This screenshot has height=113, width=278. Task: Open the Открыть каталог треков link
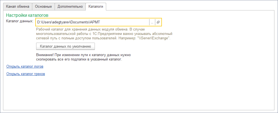[x=25, y=74]
